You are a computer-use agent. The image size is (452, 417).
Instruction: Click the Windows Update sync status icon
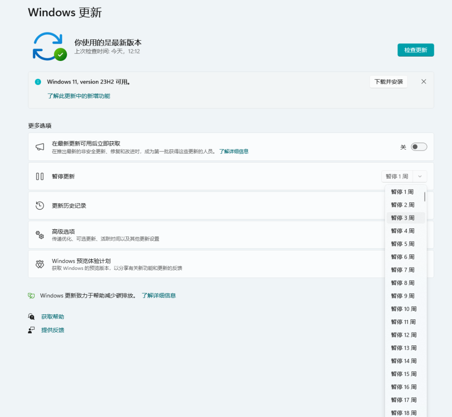[x=49, y=46]
